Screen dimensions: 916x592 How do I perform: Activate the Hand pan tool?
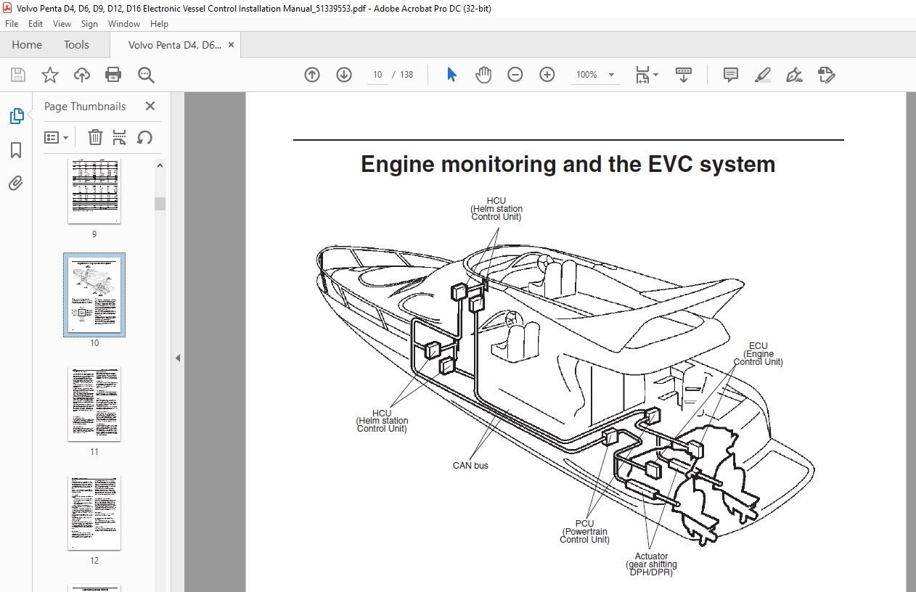pos(483,75)
